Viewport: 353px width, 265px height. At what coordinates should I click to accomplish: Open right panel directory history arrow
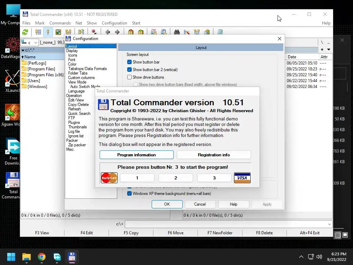click(329, 50)
